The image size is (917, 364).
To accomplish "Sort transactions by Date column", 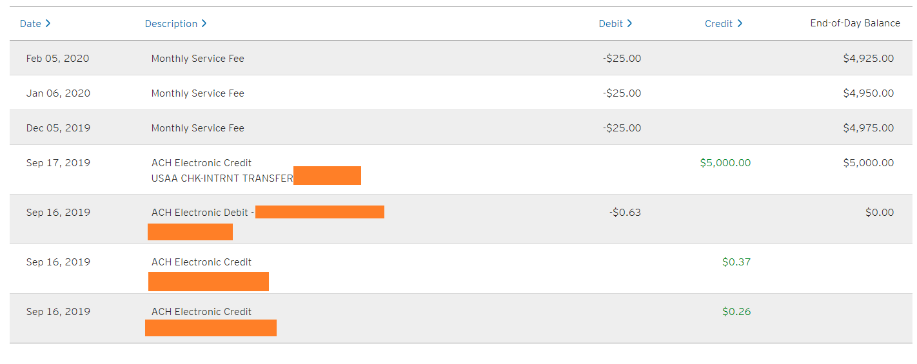I will (x=30, y=24).
